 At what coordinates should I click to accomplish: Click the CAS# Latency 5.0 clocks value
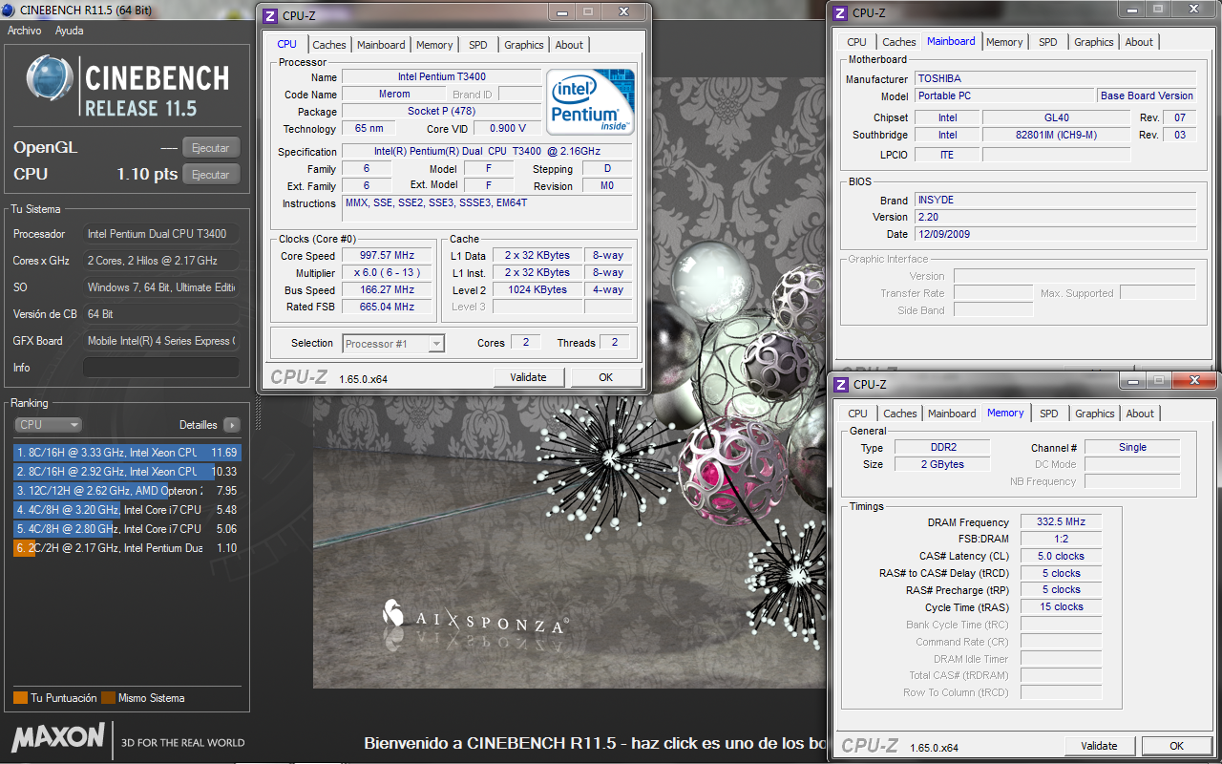point(1061,556)
